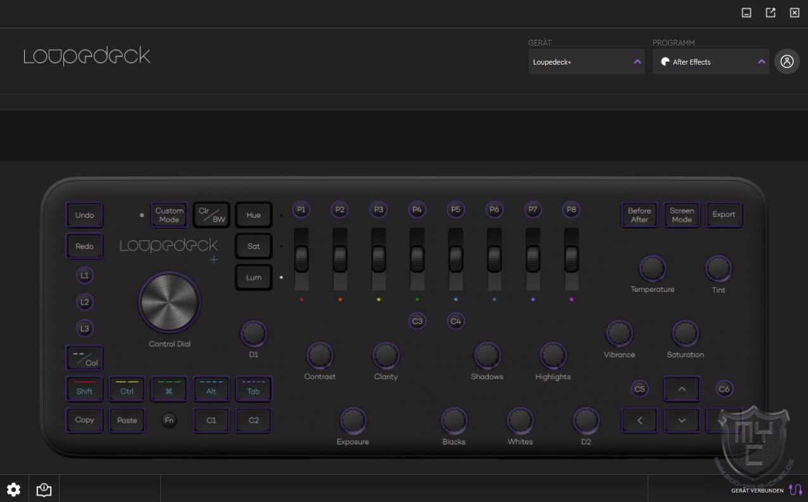Click the C2 custom button
808x502 pixels.
[253, 420]
